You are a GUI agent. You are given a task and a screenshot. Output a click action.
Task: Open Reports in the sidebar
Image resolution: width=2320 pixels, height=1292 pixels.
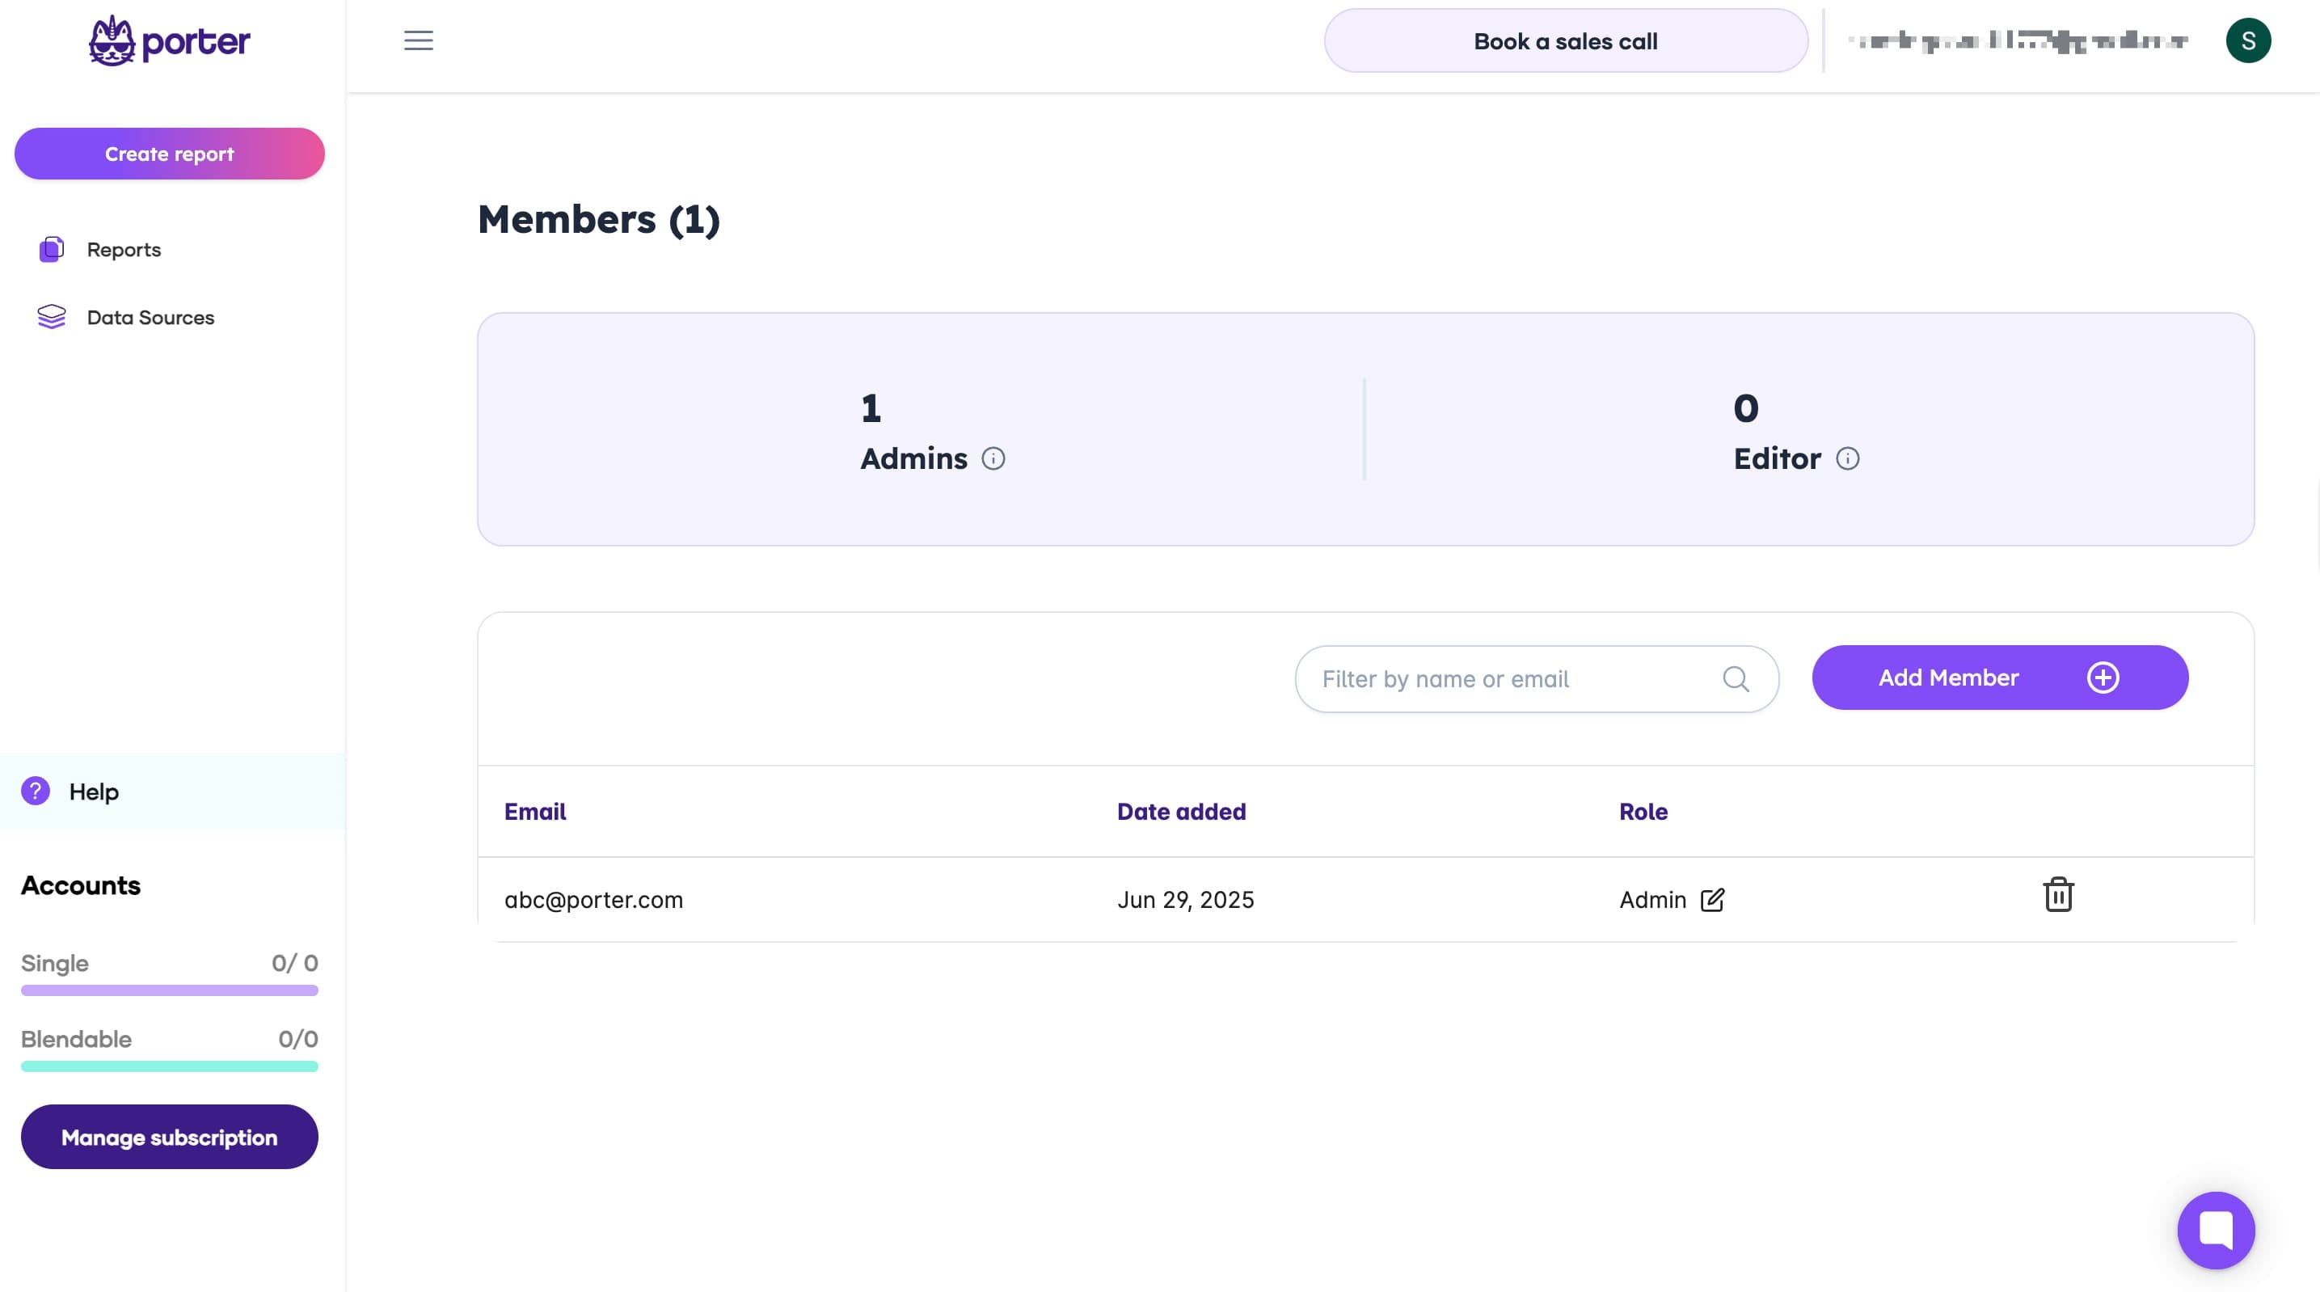(124, 250)
